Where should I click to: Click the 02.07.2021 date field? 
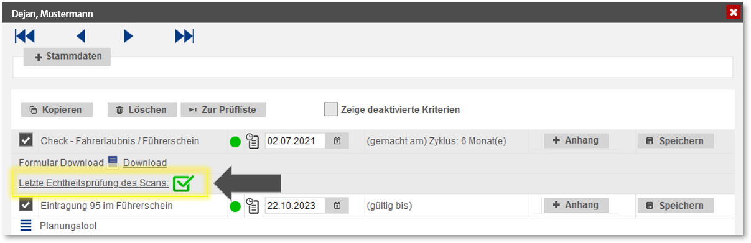pyautogui.click(x=295, y=141)
